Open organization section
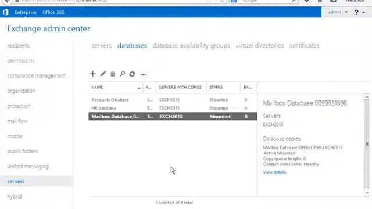Viewport: 372px width, 209px height. [x=22, y=91]
